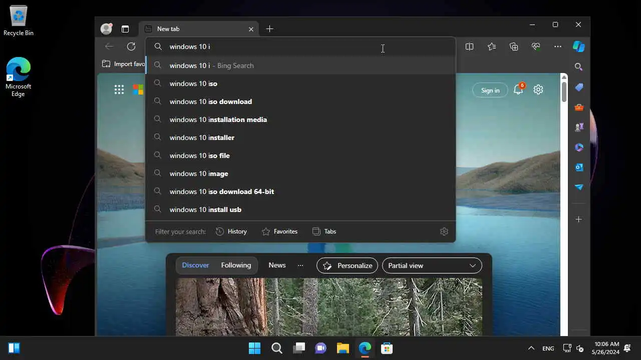Open taskbar clock showing 10:06 AM
641x360 pixels.
[606, 348]
